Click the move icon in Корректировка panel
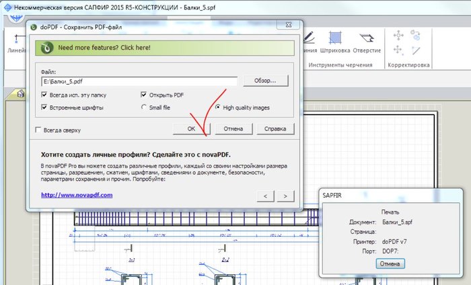 click(x=398, y=36)
